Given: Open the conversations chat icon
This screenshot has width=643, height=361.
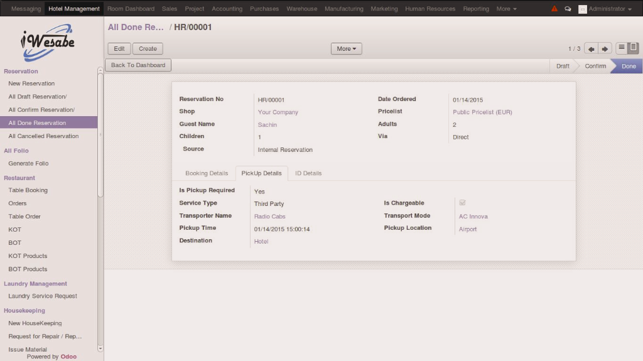Looking at the screenshot, I should 568,9.
